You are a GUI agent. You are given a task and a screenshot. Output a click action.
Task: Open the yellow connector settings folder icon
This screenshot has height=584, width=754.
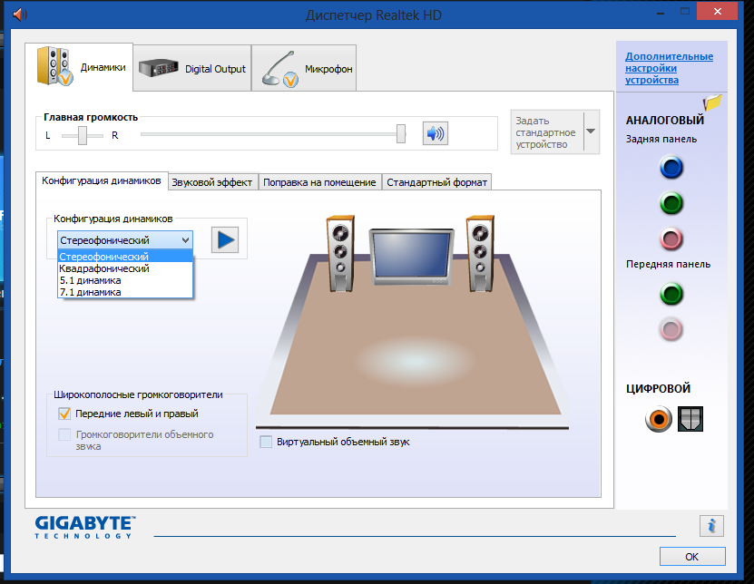pyautogui.click(x=712, y=102)
